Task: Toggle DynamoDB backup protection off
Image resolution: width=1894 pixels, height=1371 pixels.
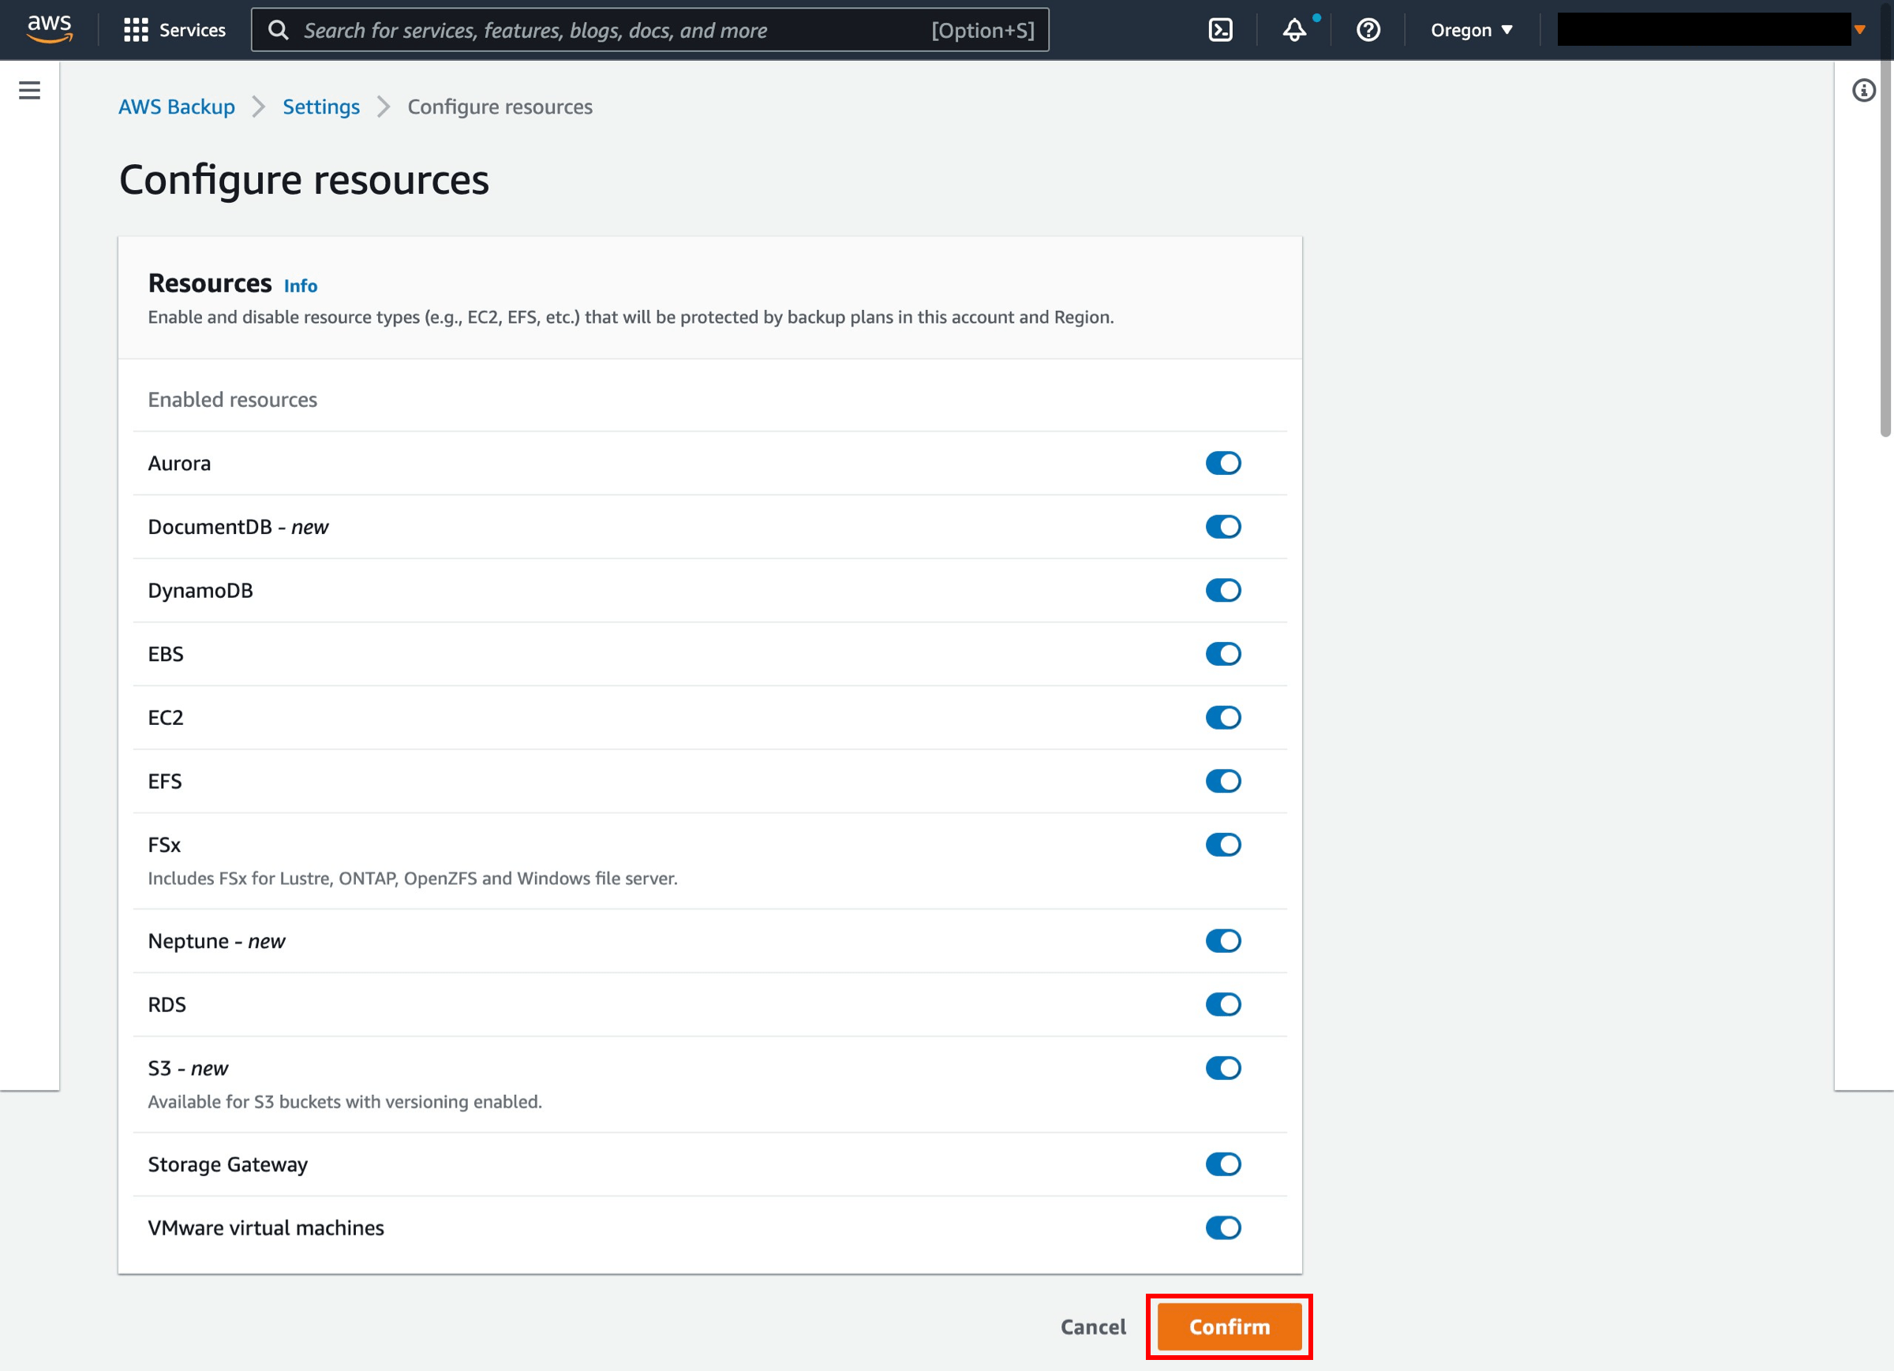Action: pos(1223,590)
